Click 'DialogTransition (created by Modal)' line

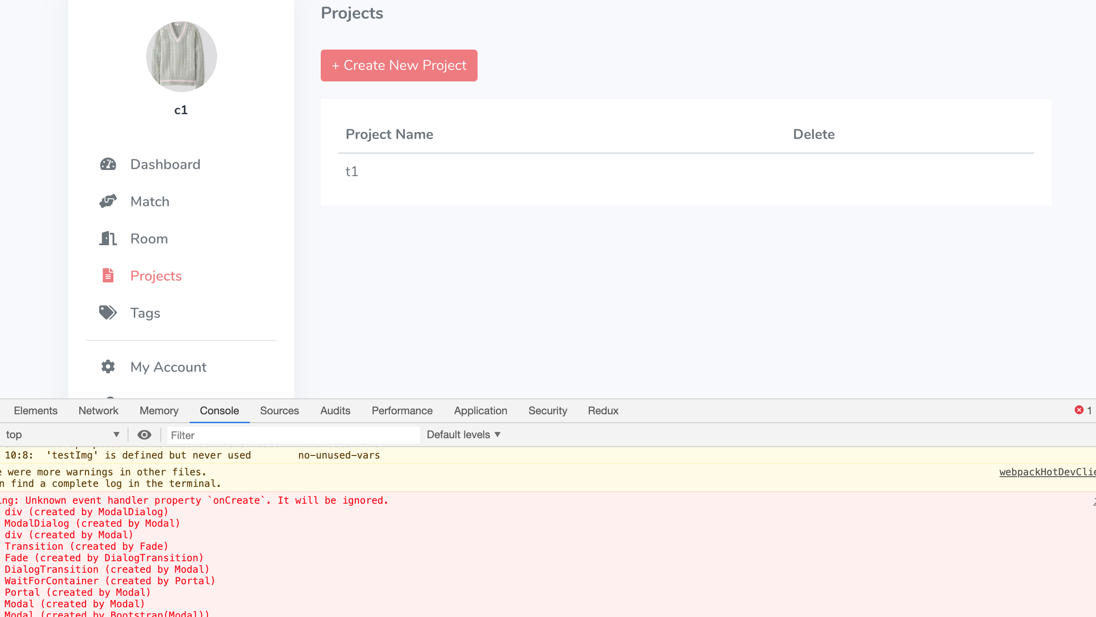tap(107, 569)
